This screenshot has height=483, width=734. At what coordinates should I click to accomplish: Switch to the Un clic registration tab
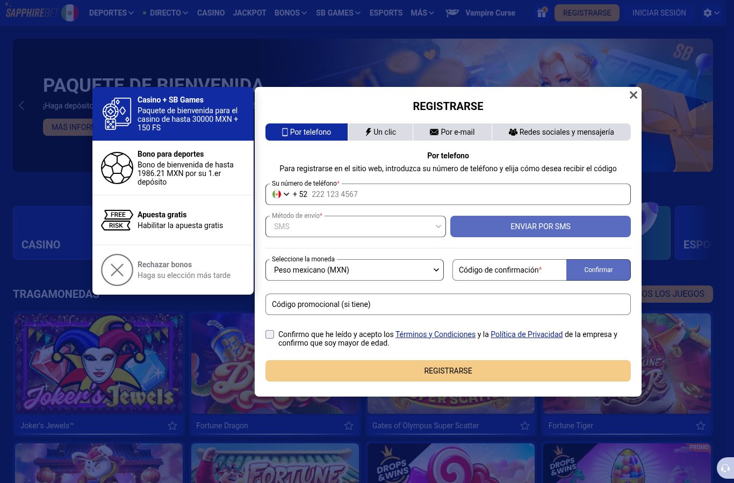380,132
